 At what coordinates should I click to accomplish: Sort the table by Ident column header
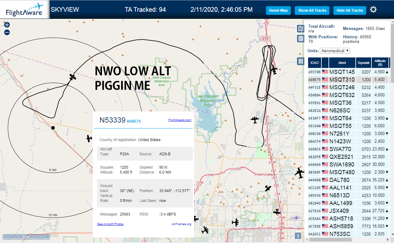(342, 63)
